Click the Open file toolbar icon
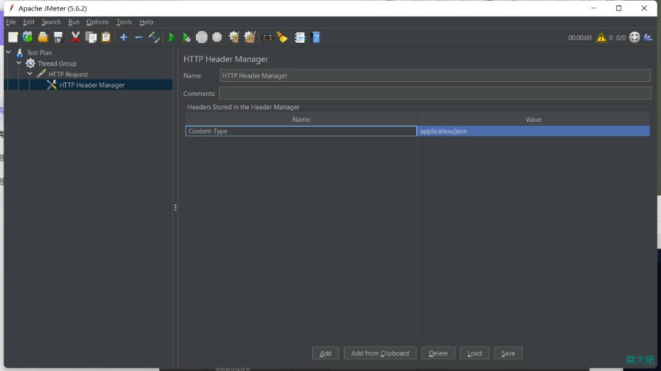Viewport: 661px width, 371px height. tap(43, 37)
